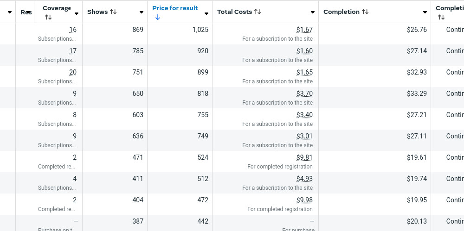Open the $4.93 cost link
This screenshot has height=231, width=464.
point(304,179)
